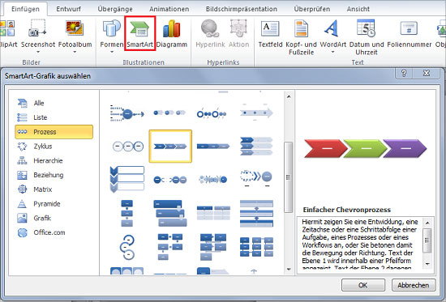Image resolution: width=446 pixels, height=302 pixels.
Task: Select the Alle category
Action: point(54,103)
